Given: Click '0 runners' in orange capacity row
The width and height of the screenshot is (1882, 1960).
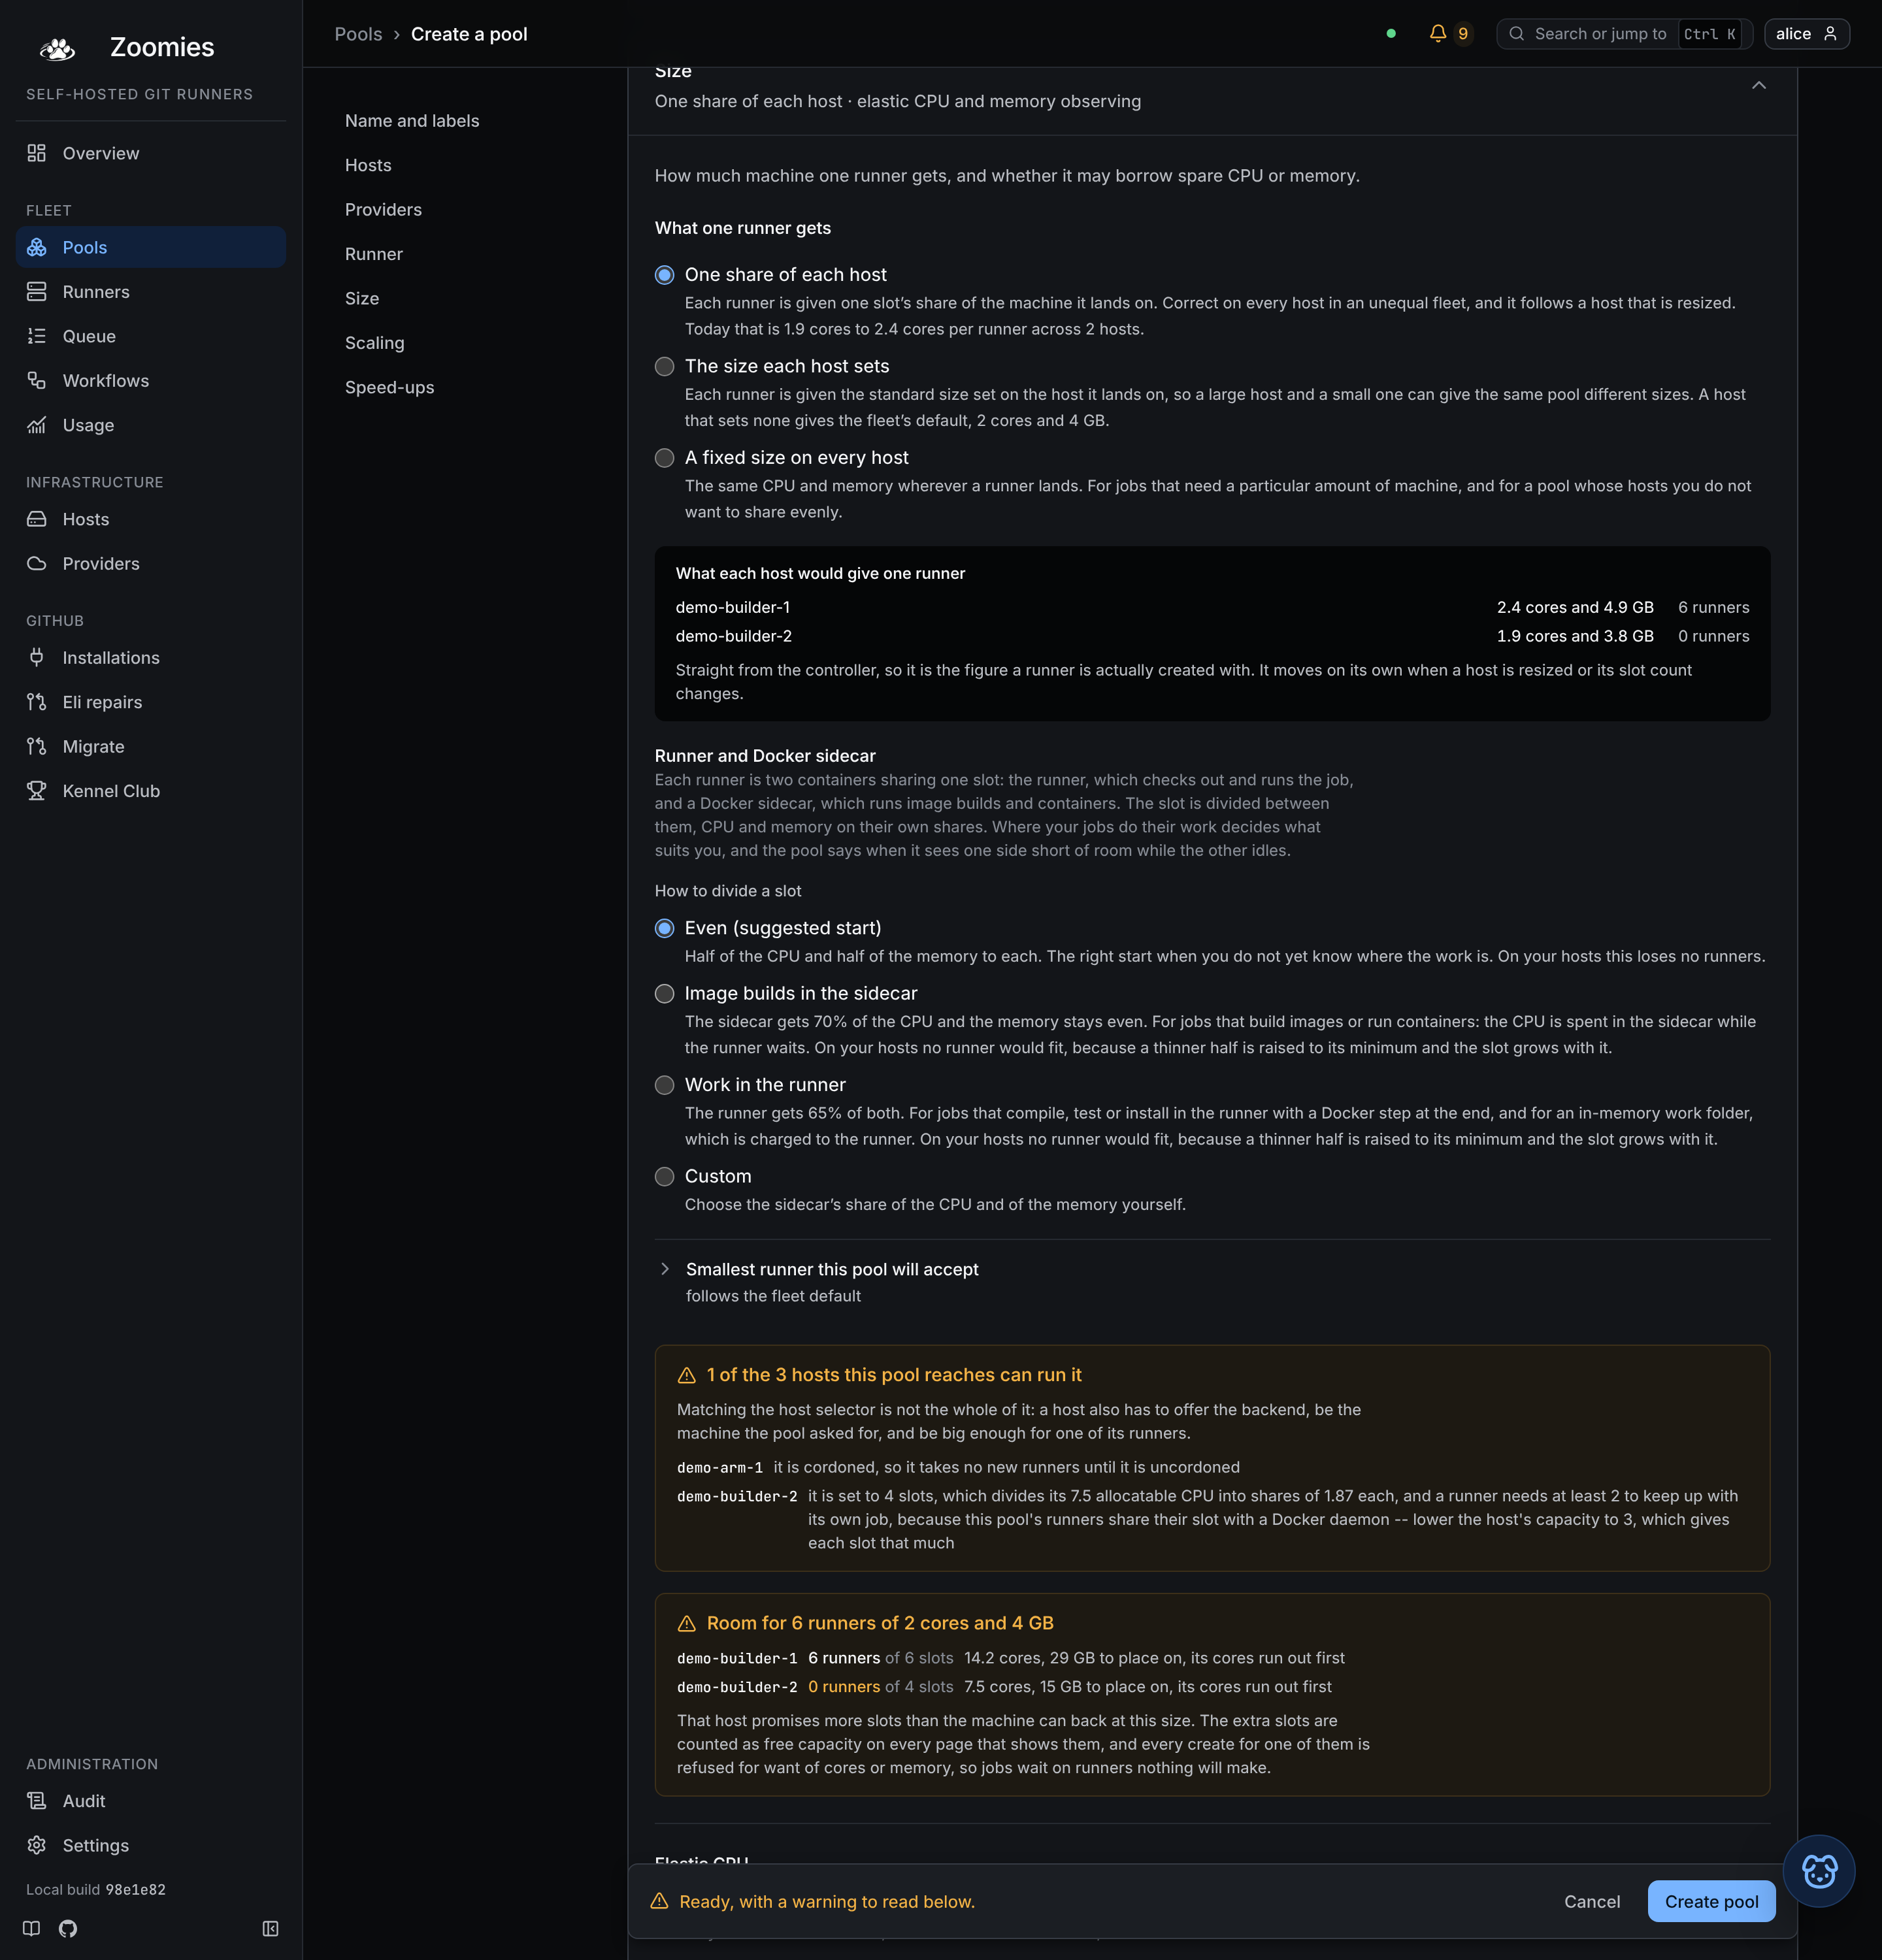Looking at the screenshot, I should pos(844,1687).
